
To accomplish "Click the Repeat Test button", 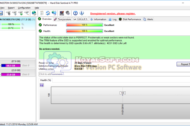I will click(x=183, y=64).
